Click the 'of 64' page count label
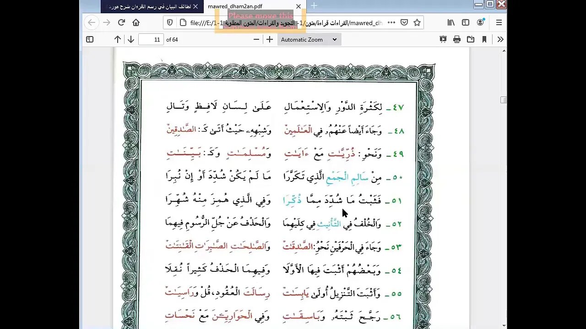The image size is (586, 329). [172, 40]
